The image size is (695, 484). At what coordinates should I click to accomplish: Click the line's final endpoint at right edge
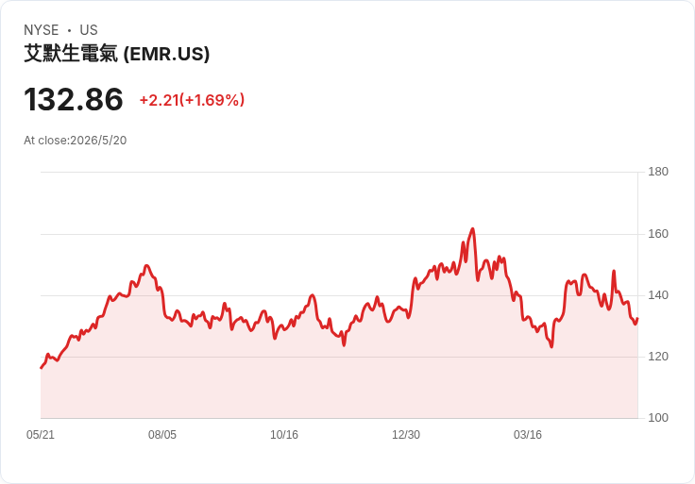point(637,318)
